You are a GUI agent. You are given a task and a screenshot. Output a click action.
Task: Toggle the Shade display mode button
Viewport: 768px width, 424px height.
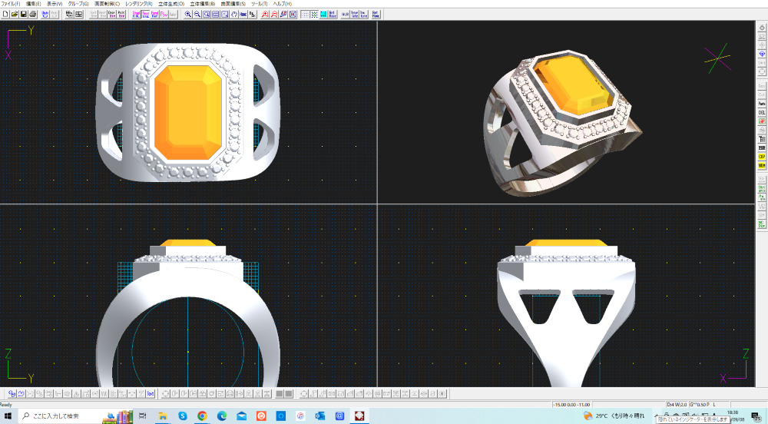coord(137,15)
